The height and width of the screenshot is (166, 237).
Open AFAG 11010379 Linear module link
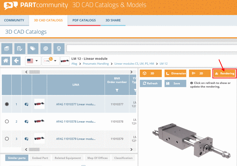click(x=76, y=139)
